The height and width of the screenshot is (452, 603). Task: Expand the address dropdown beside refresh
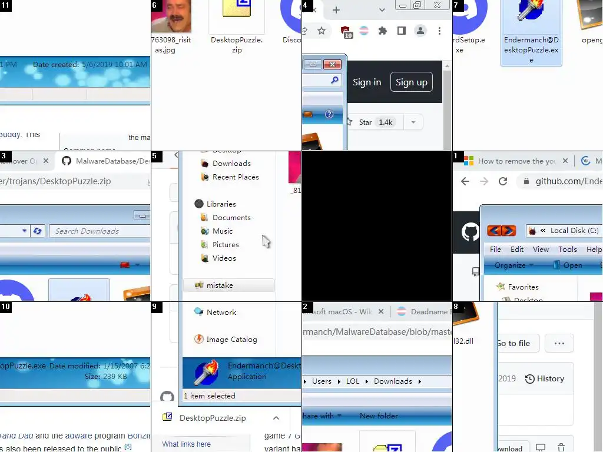pyautogui.click(x=24, y=231)
